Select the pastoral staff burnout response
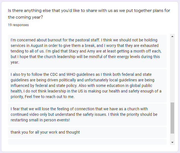Image resolution: width=180 pixels, height=153 pixels. pyautogui.click(x=87, y=51)
